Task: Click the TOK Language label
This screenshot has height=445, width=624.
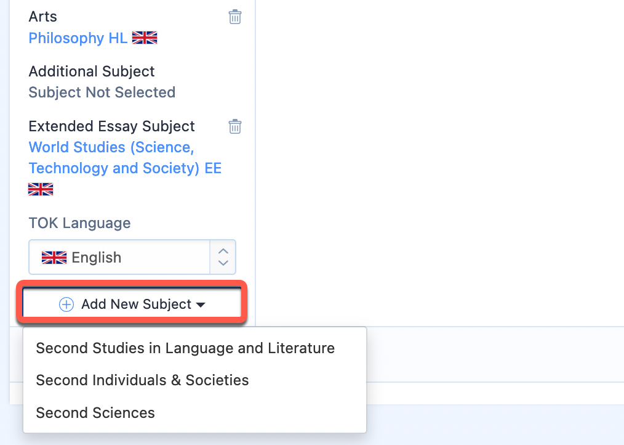Action: click(79, 223)
